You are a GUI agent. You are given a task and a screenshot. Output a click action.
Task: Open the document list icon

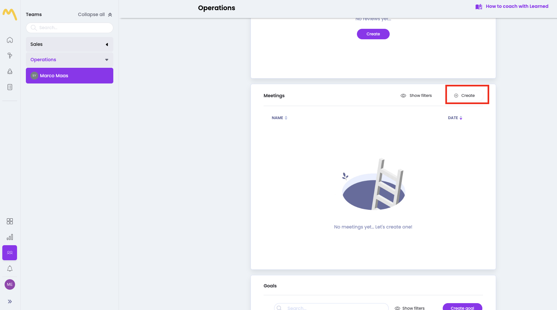pyautogui.click(x=10, y=87)
